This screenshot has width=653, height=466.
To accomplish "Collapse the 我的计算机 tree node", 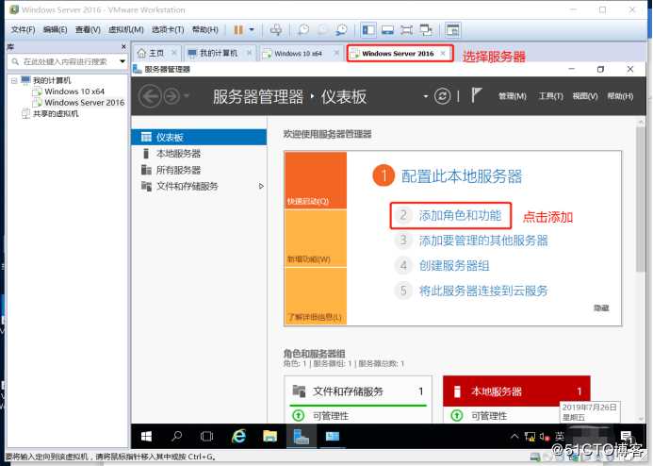I will [x=14, y=80].
